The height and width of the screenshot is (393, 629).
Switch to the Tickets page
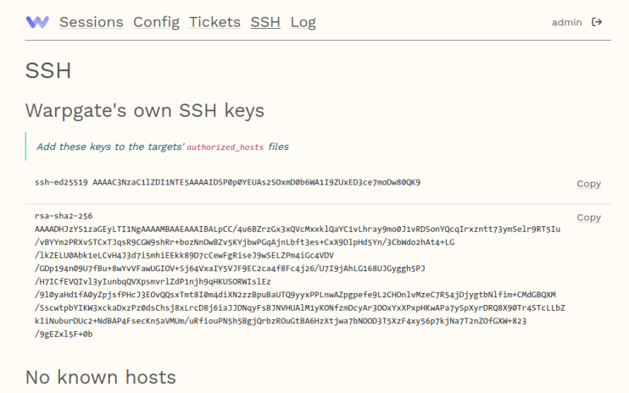click(214, 22)
